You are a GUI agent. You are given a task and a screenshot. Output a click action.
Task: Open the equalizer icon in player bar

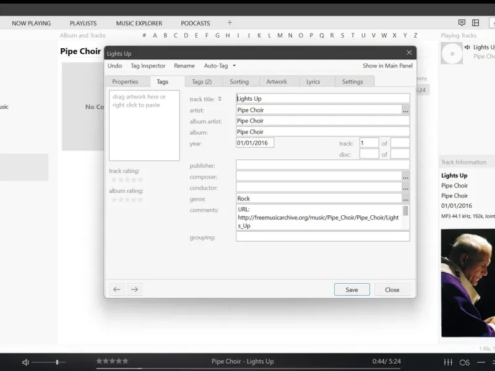coord(448,362)
